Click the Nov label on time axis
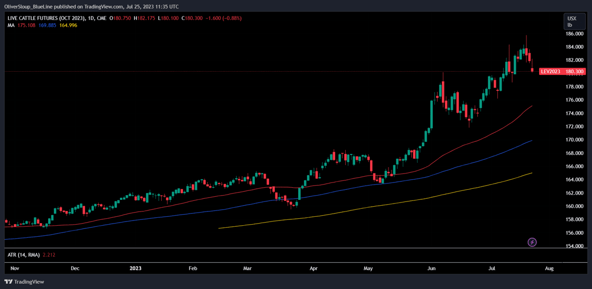The height and width of the screenshot is (289, 592). pyautogui.click(x=14, y=268)
